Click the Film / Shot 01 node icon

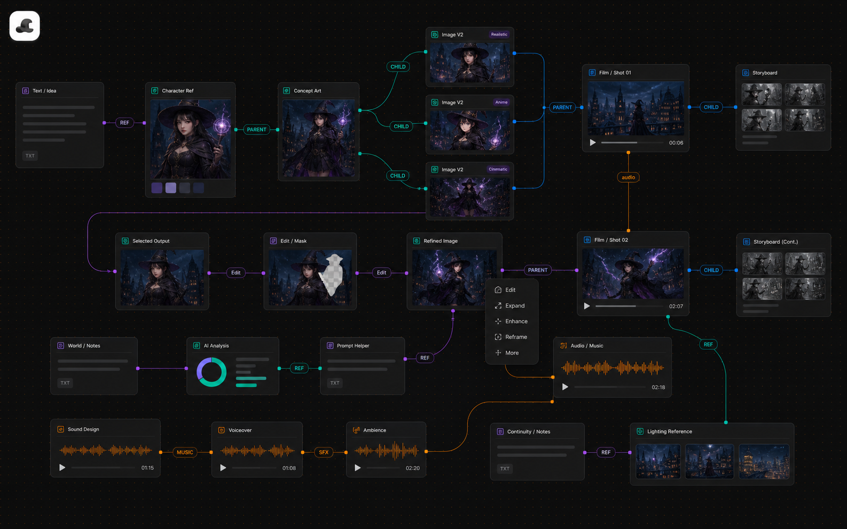tap(592, 73)
